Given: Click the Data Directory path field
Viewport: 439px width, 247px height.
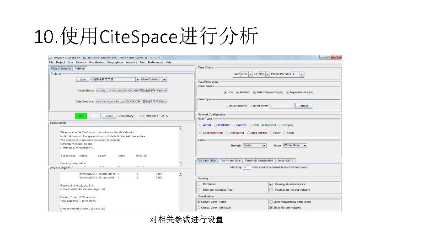Looking at the screenshot, I should pyautogui.click(x=131, y=102).
